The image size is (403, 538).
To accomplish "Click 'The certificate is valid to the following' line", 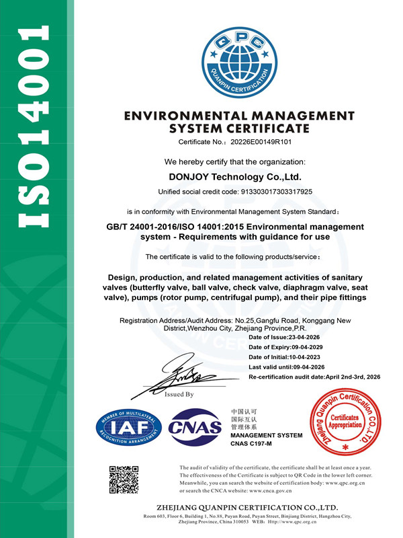I will 233,257.
